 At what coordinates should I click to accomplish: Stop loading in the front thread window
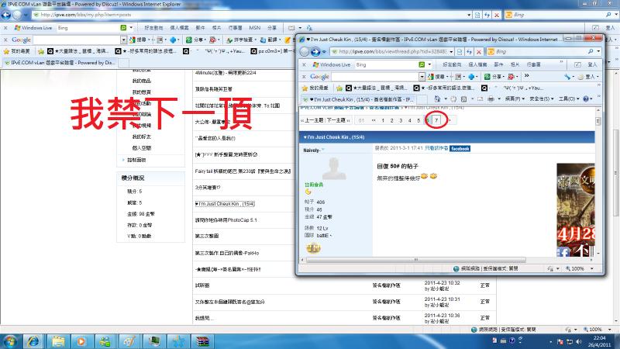coord(479,52)
